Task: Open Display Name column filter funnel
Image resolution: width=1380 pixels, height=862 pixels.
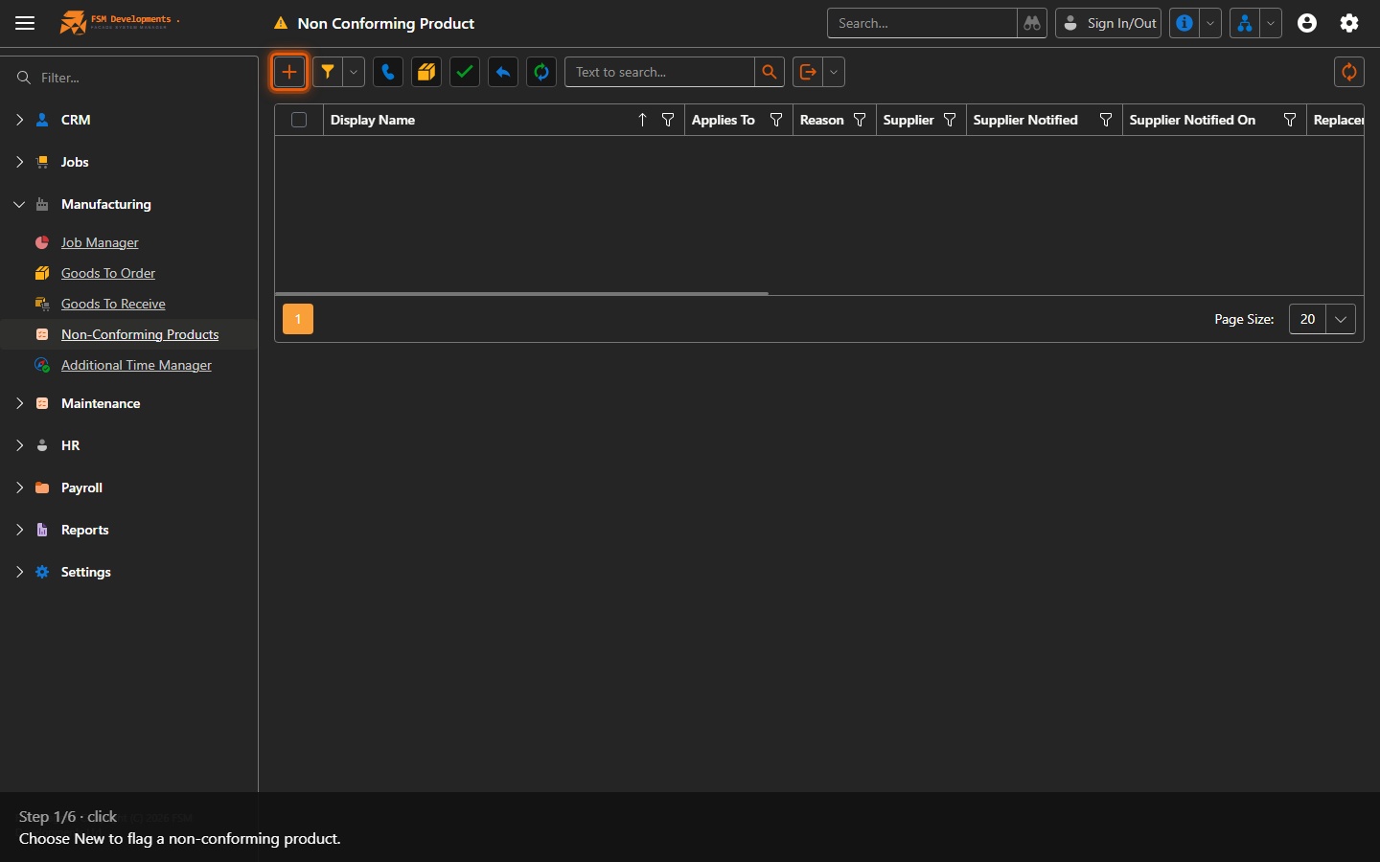Action: click(668, 120)
